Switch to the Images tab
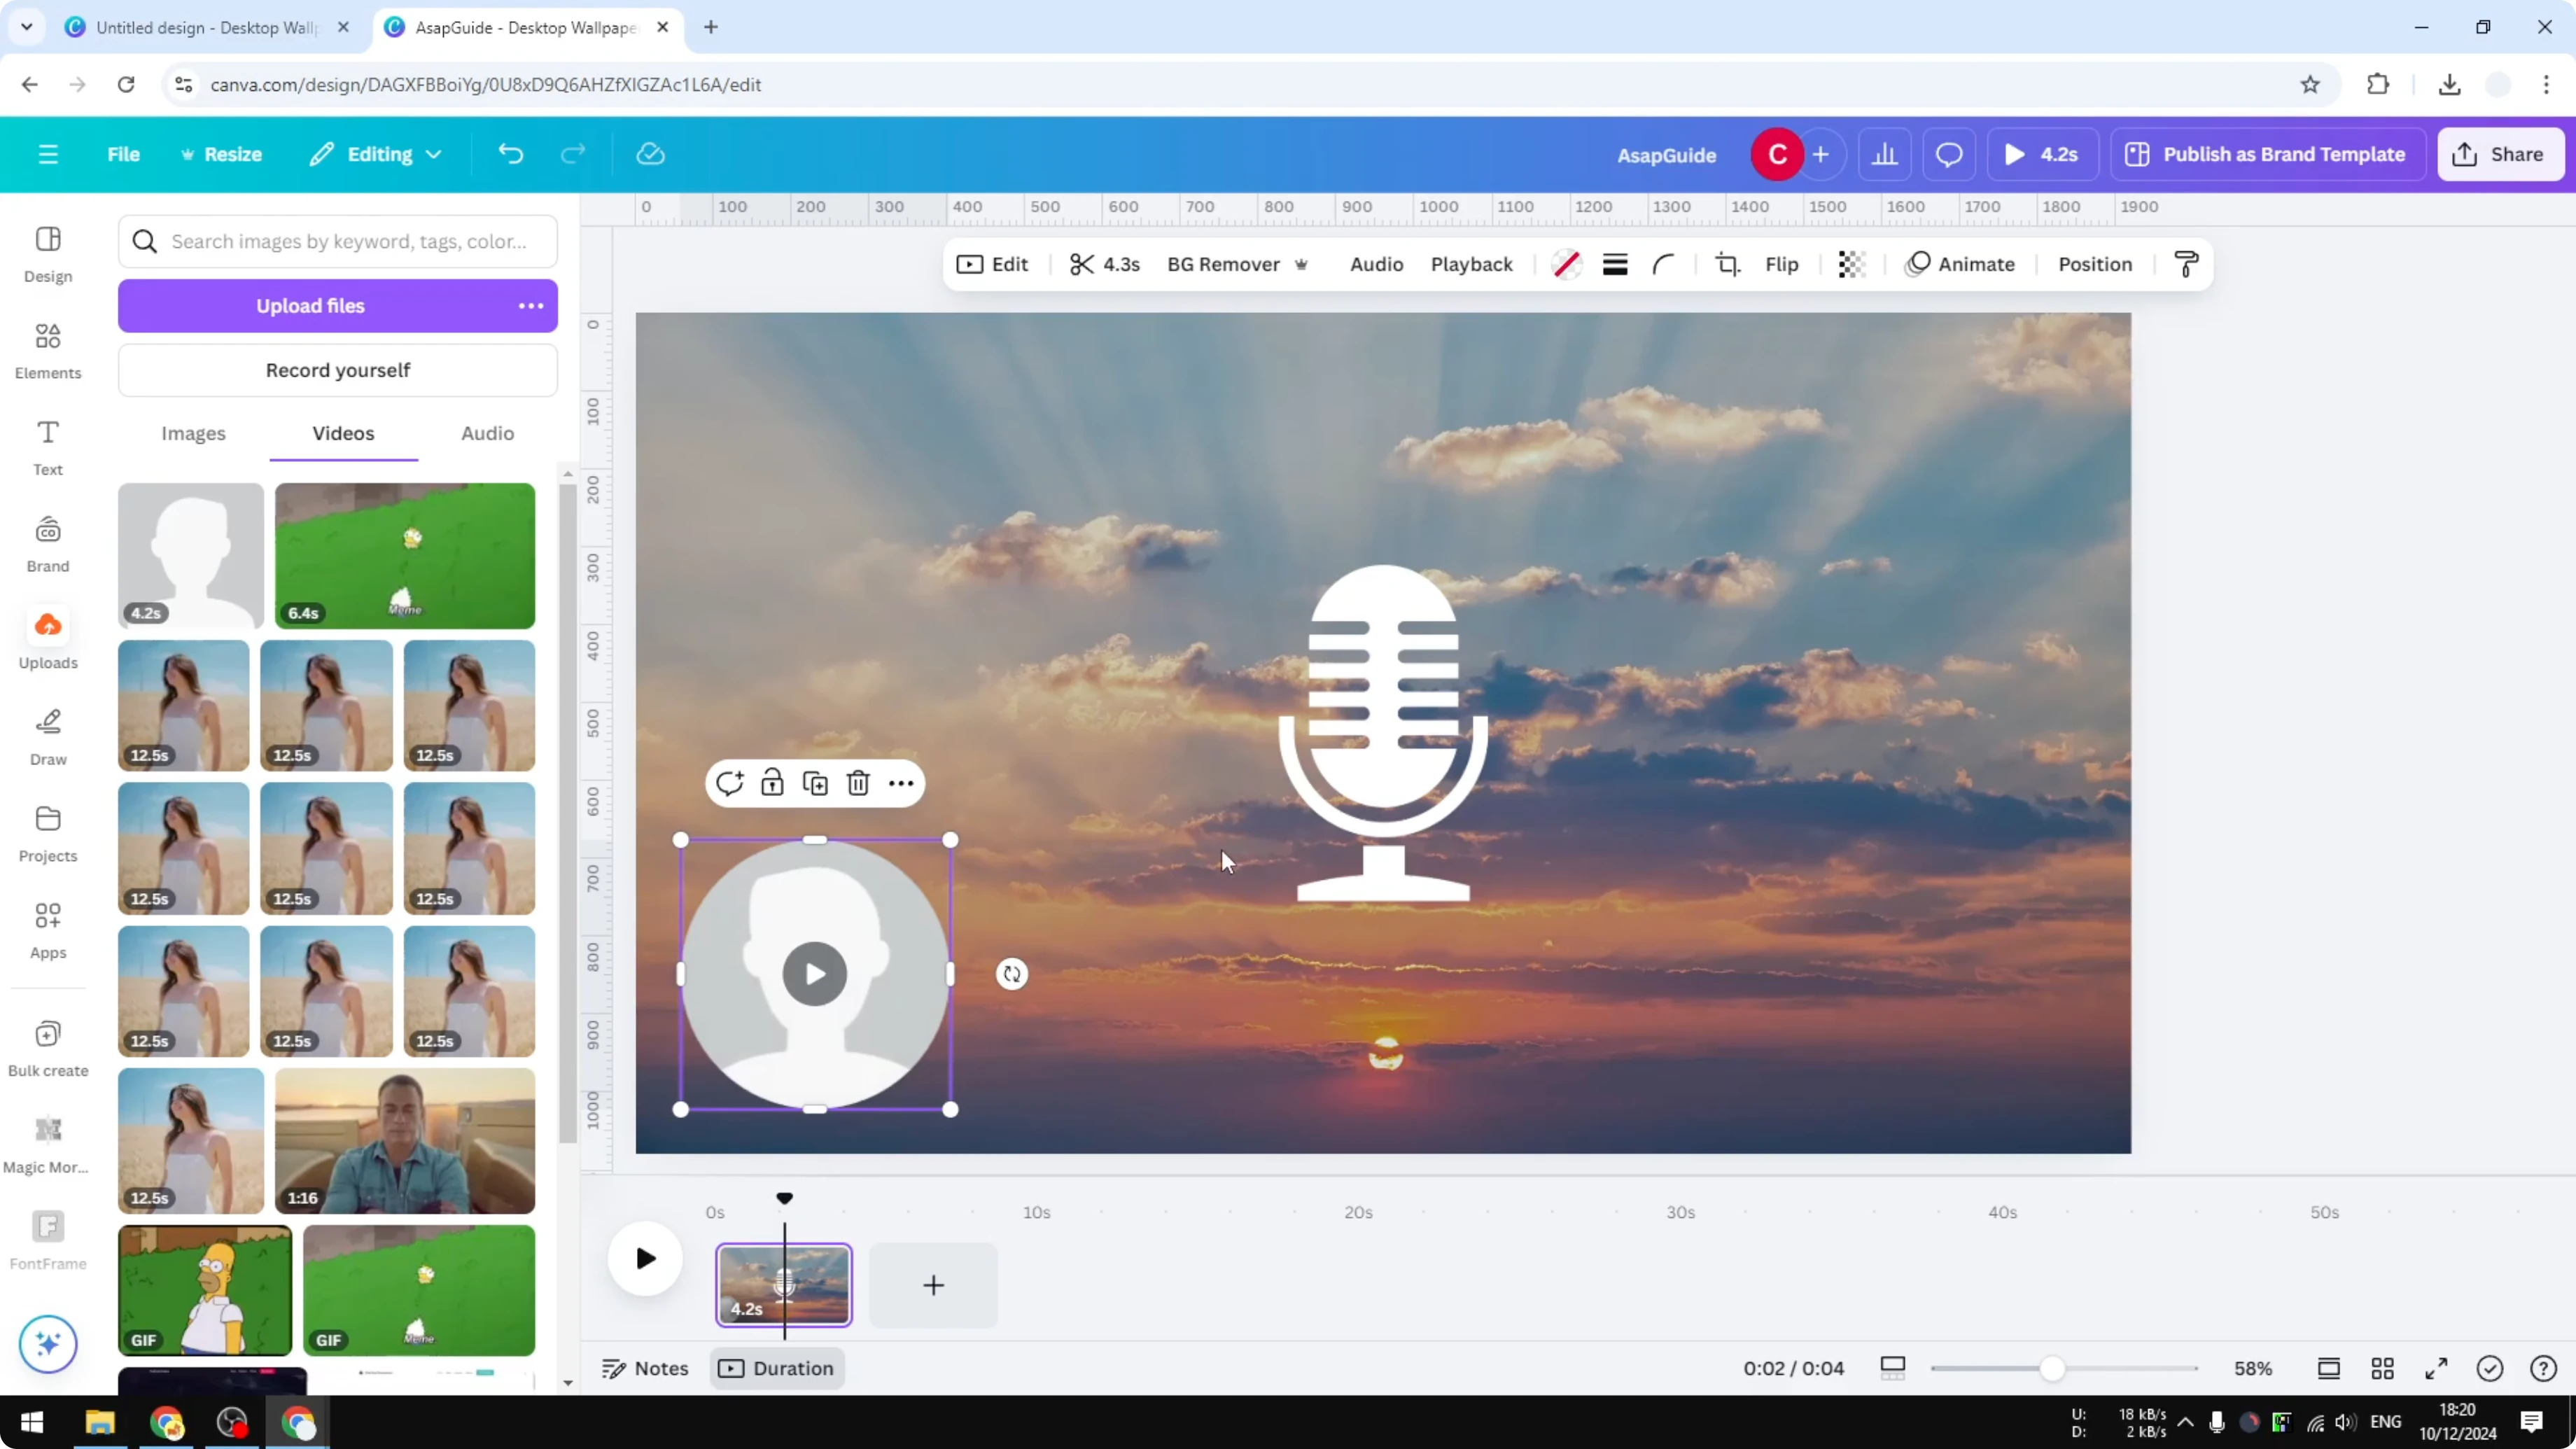2576x1449 pixels. (193, 433)
